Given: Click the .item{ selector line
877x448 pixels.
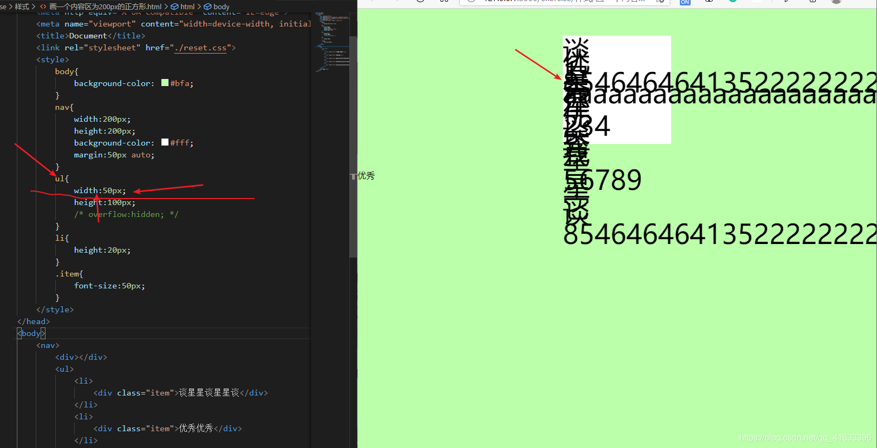Looking at the screenshot, I should coord(69,274).
